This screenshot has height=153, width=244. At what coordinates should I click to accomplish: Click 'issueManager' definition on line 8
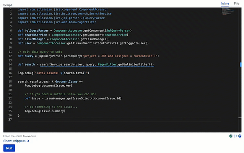(x=35, y=39)
